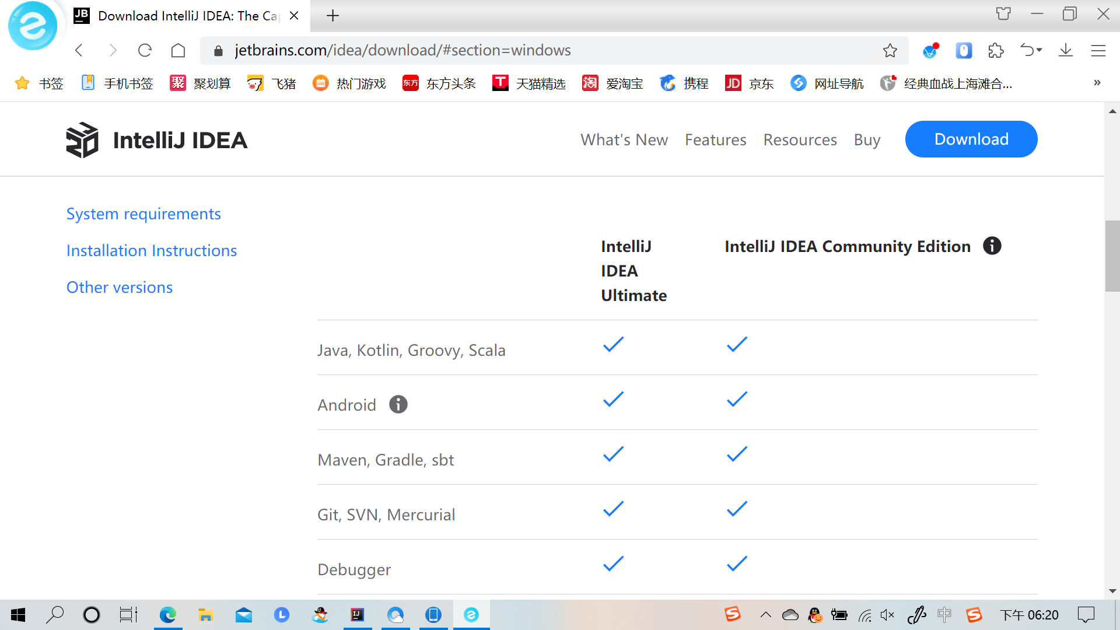Click the info icon next to Community Edition

coord(992,246)
